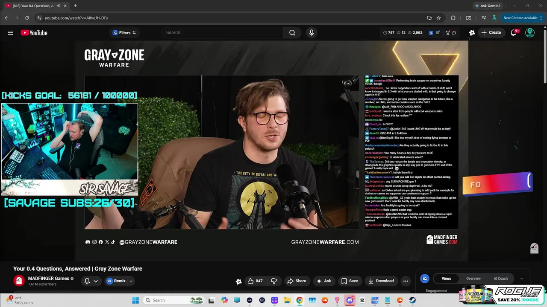Open Steam from the taskbar
This screenshot has height=307, width=547.
coord(412,300)
